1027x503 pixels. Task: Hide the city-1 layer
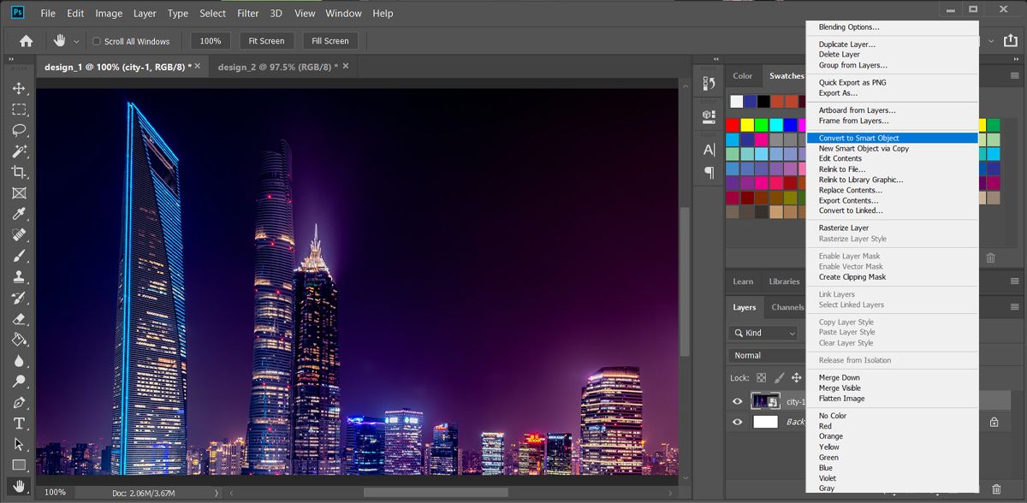coord(737,400)
